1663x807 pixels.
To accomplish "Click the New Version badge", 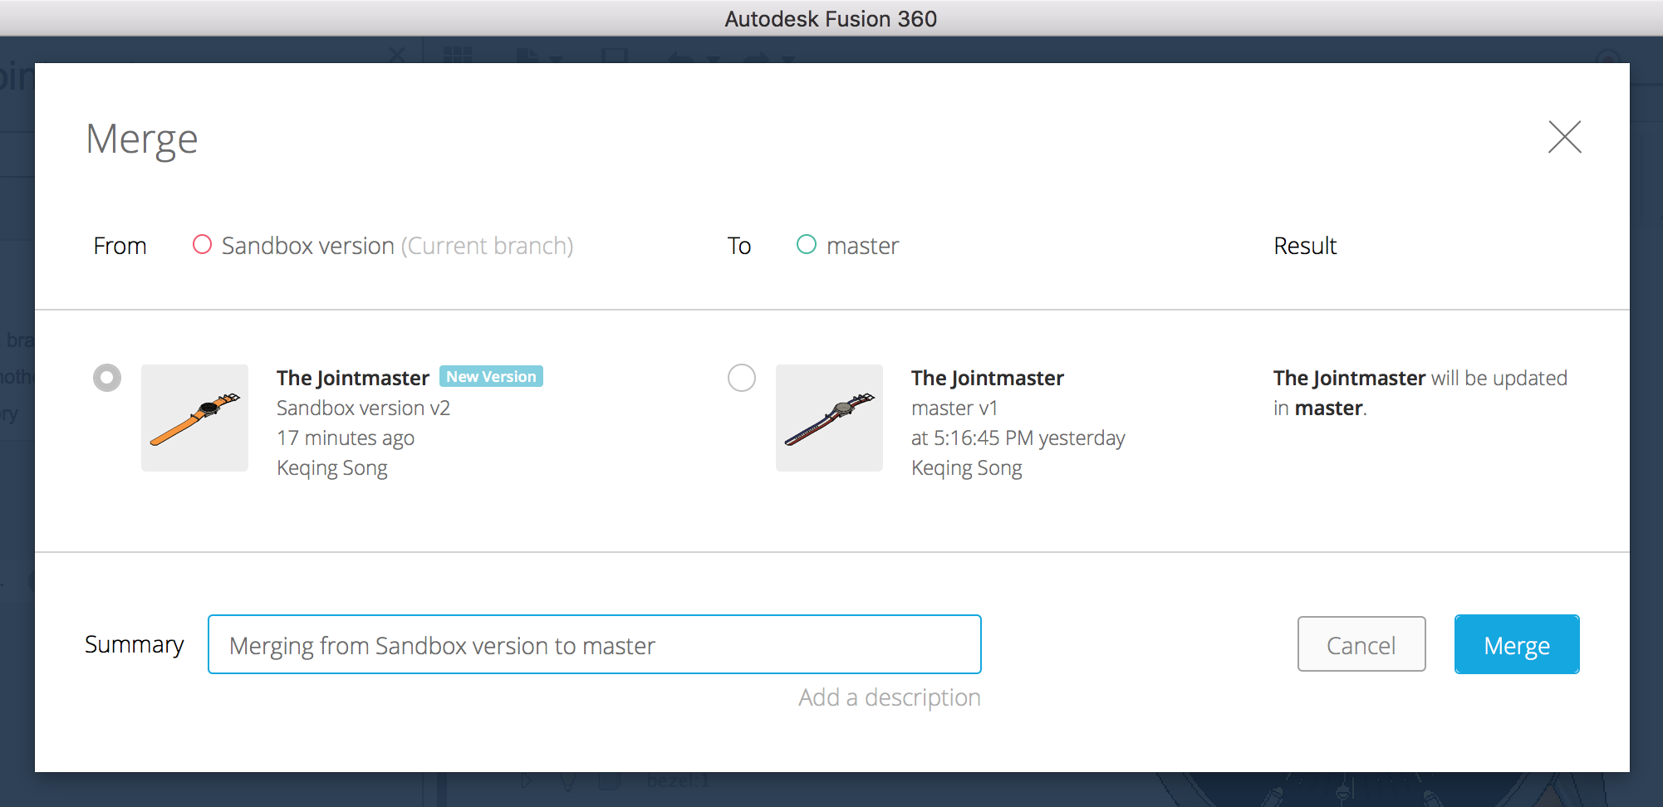I will (x=491, y=376).
